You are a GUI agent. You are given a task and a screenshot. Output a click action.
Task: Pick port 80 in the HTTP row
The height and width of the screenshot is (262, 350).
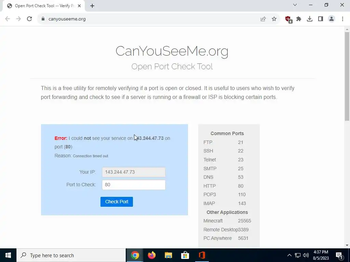click(x=240, y=186)
